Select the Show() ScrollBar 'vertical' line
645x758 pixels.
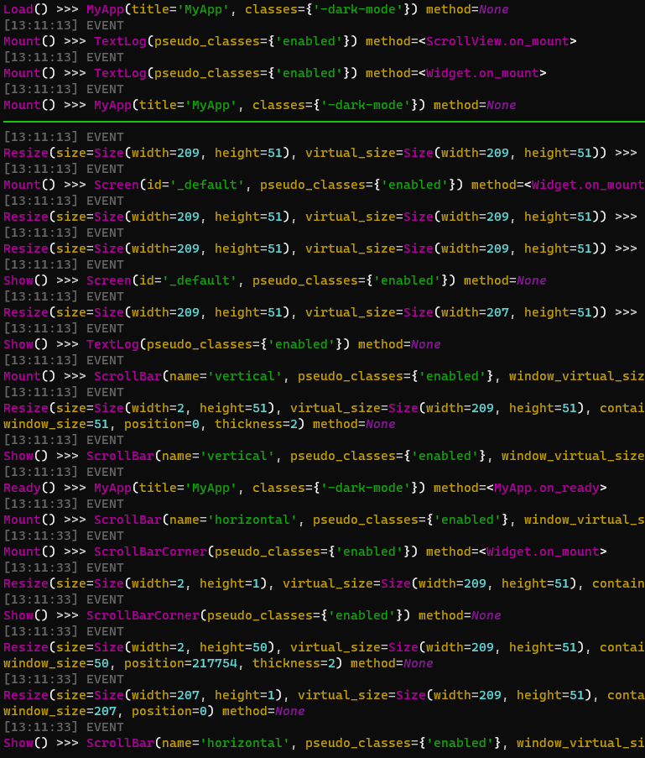(x=325, y=456)
